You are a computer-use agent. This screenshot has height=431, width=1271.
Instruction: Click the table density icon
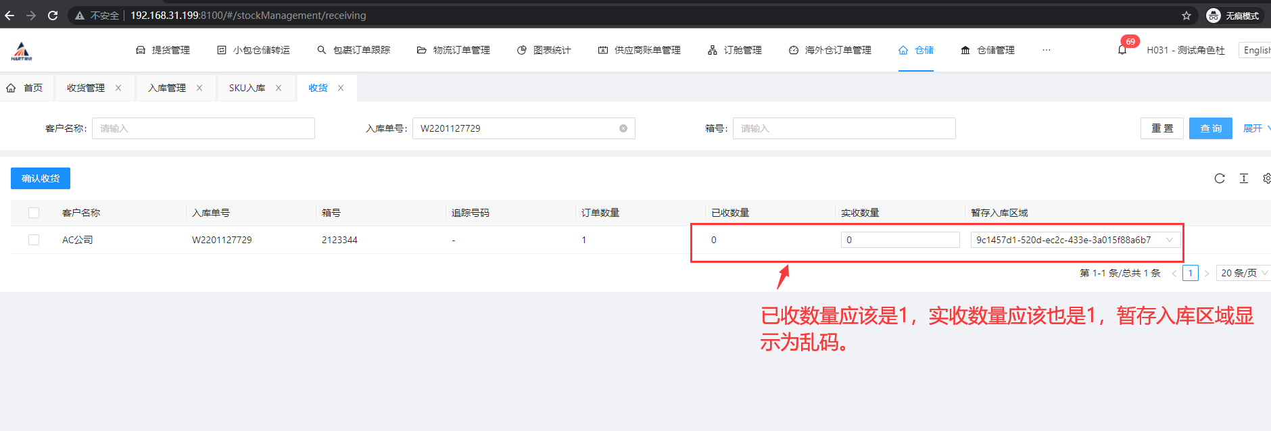[1243, 178]
